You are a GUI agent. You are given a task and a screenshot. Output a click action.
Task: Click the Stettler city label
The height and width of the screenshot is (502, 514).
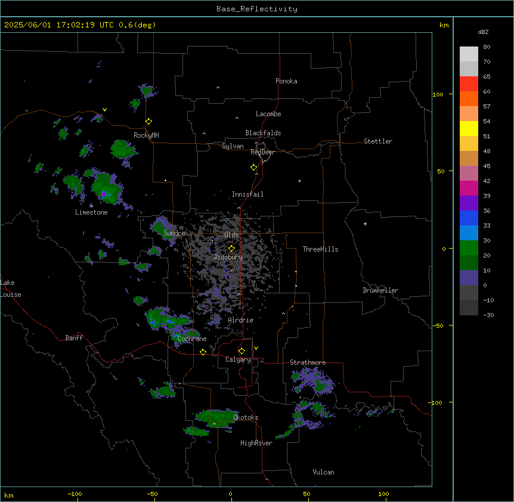pos(378,141)
